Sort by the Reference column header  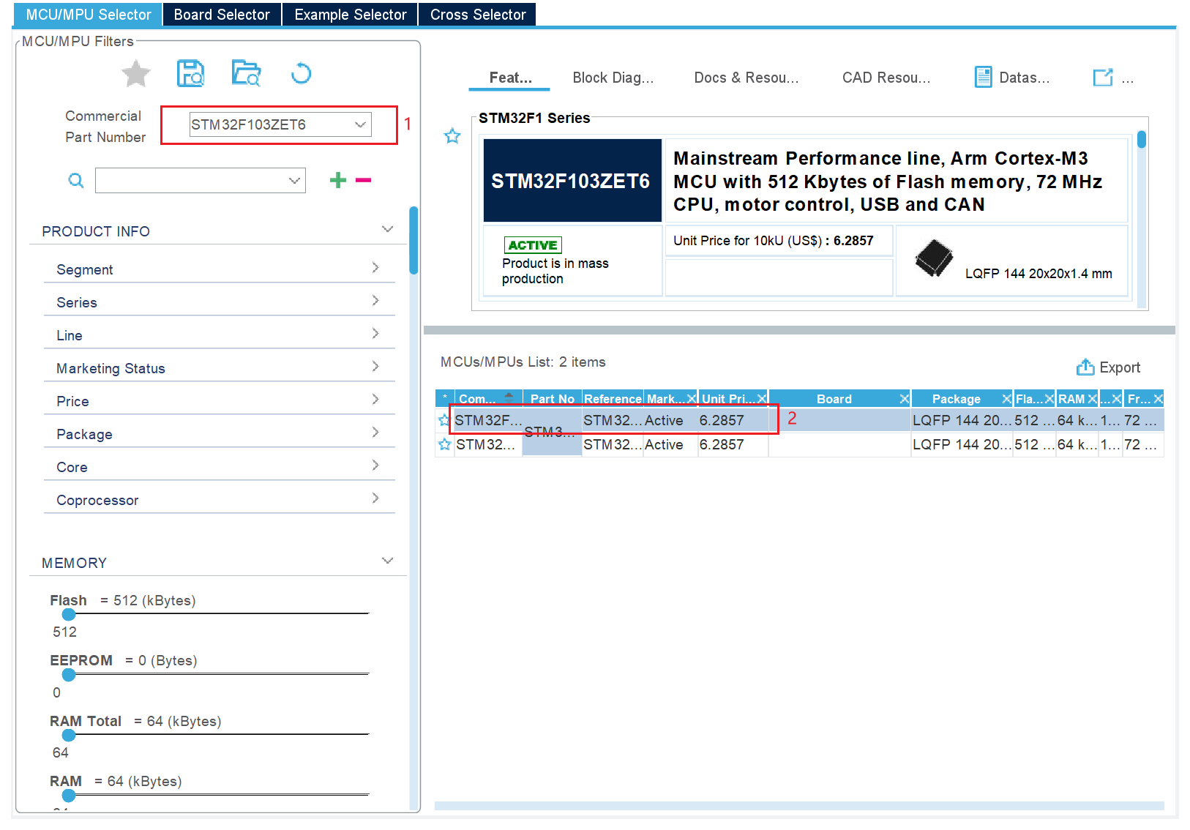613,399
